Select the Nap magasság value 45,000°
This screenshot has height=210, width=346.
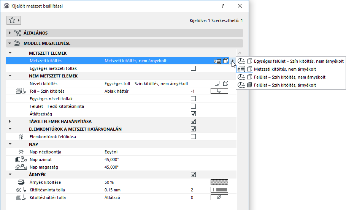[x=111, y=167]
